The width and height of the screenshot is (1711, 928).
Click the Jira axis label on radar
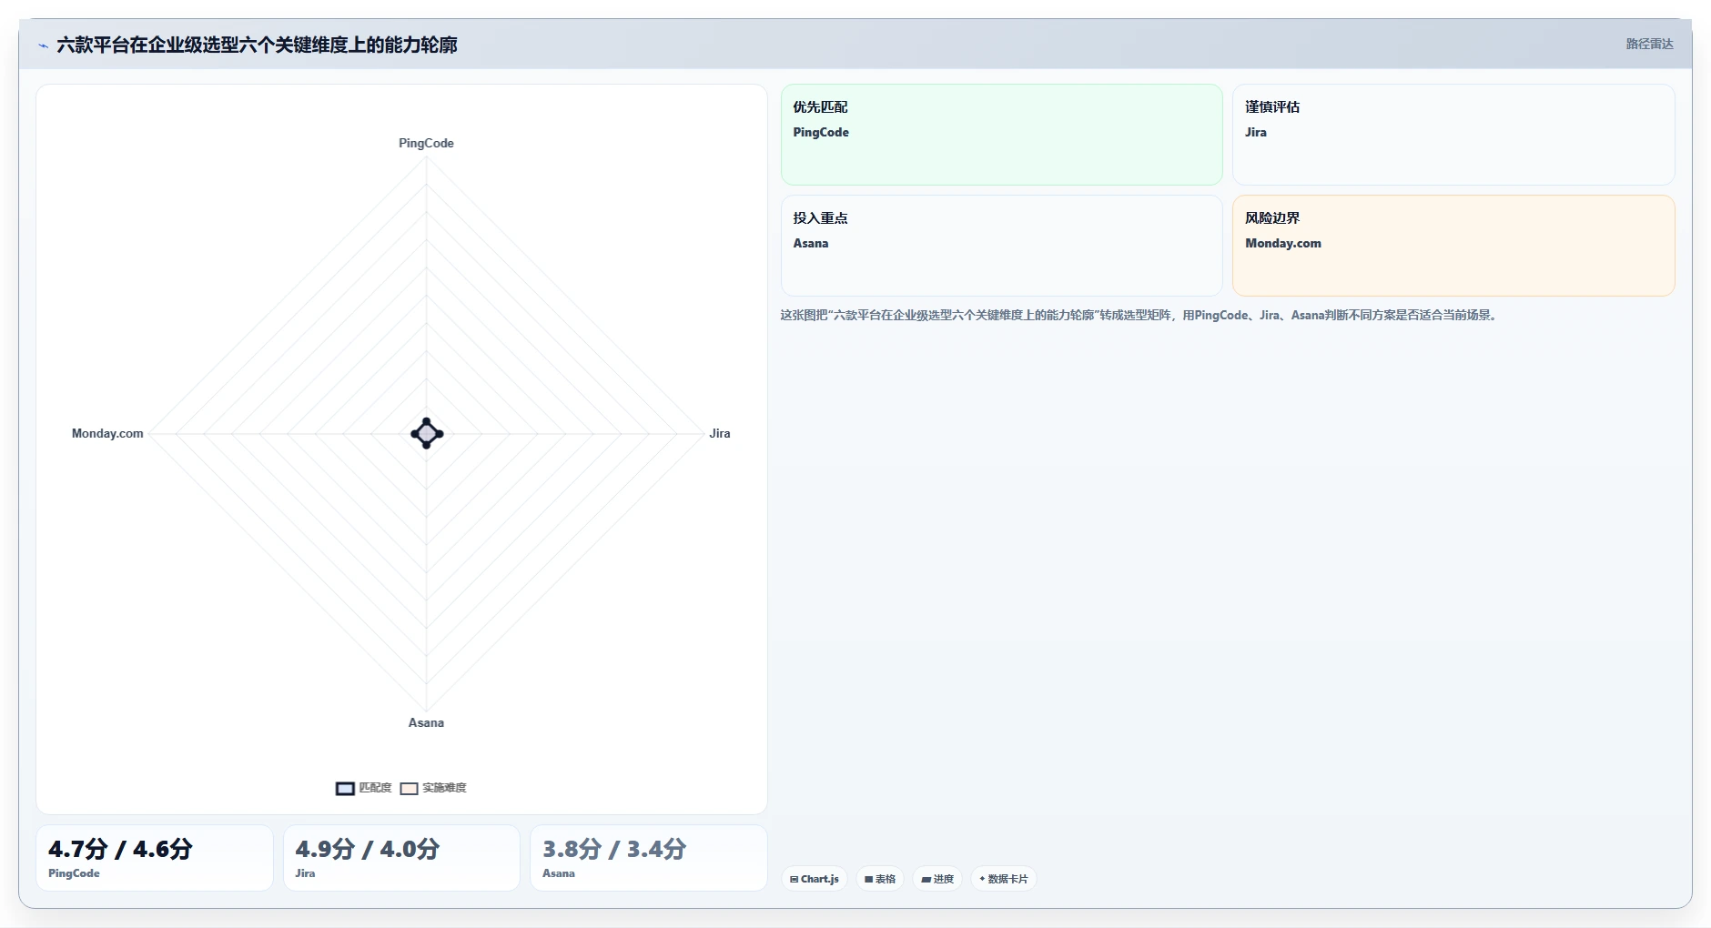tap(720, 433)
